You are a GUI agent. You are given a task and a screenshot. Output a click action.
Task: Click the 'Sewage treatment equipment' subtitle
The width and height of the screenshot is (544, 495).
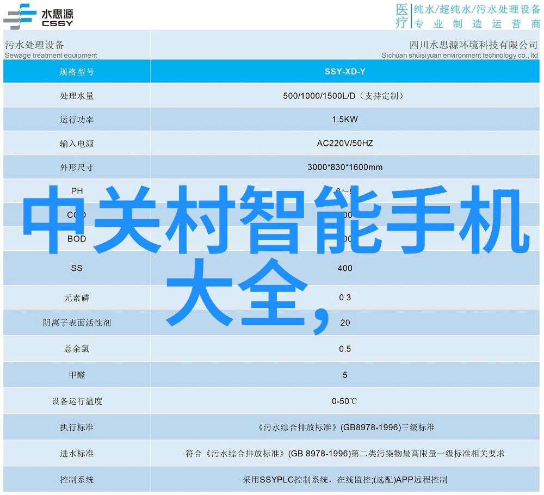[51, 55]
